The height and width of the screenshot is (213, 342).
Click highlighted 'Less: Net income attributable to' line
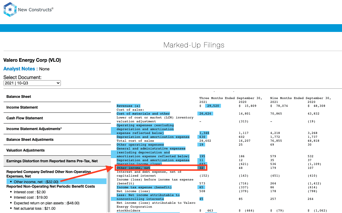click(x=148, y=195)
